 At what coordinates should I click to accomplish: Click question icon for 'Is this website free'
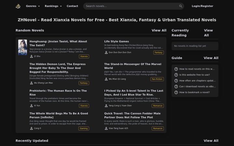pos(176,75)
